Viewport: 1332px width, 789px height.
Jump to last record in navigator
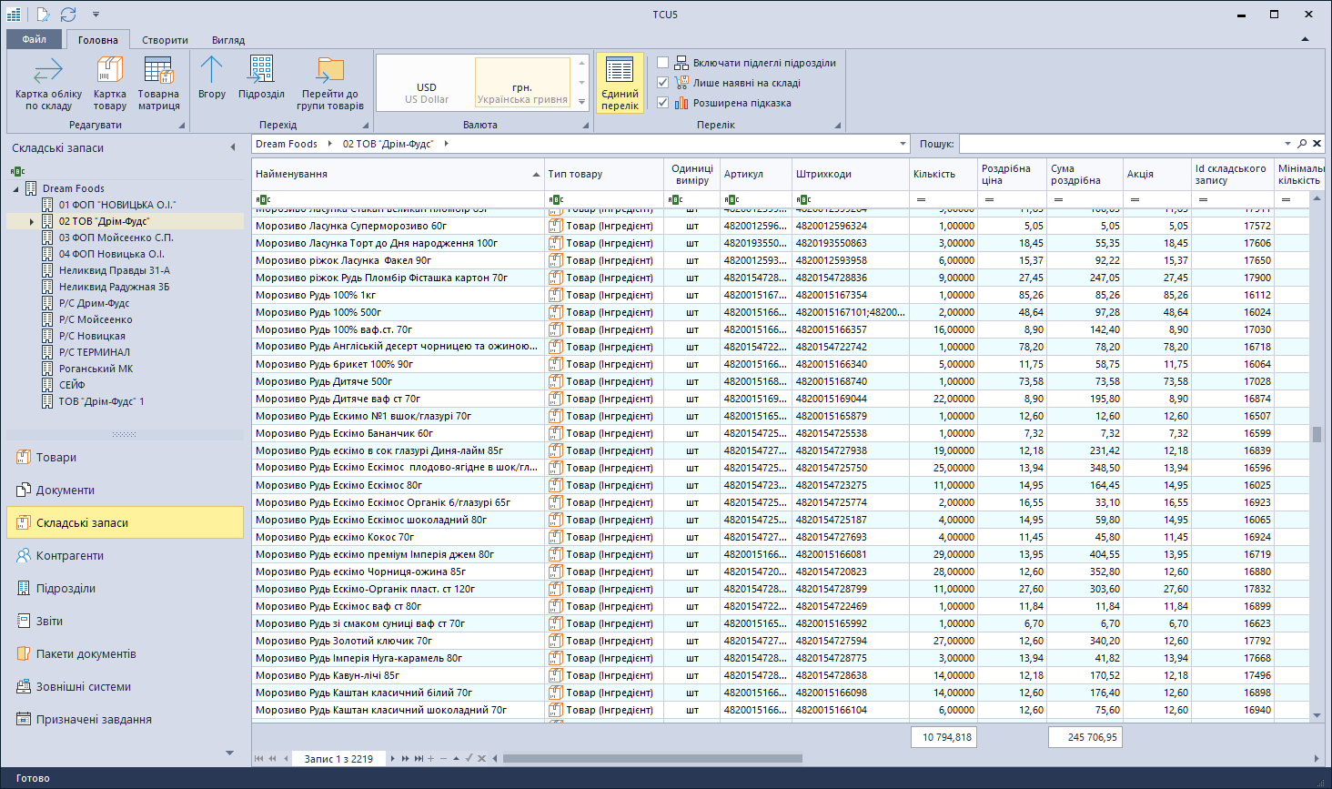coord(419,758)
